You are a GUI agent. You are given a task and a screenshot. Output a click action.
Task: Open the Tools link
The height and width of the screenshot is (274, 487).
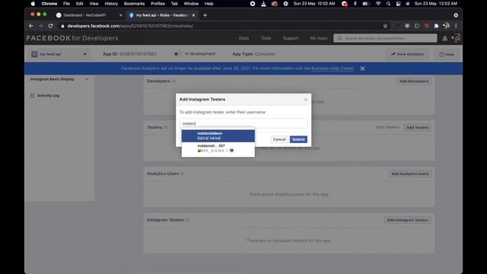[x=266, y=38]
